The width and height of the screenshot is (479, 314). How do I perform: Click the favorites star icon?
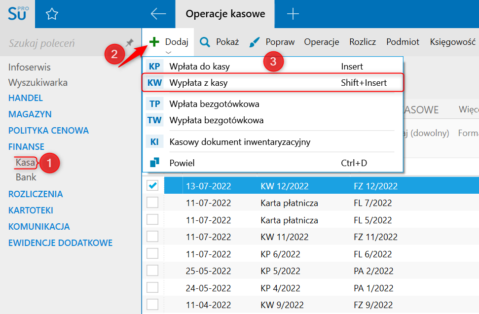pyautogui.click(x=52, y=14)
